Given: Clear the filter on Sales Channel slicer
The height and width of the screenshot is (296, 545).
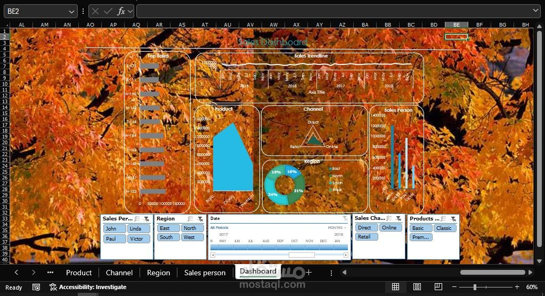Looking at the screenshot, I should (398, 218).
